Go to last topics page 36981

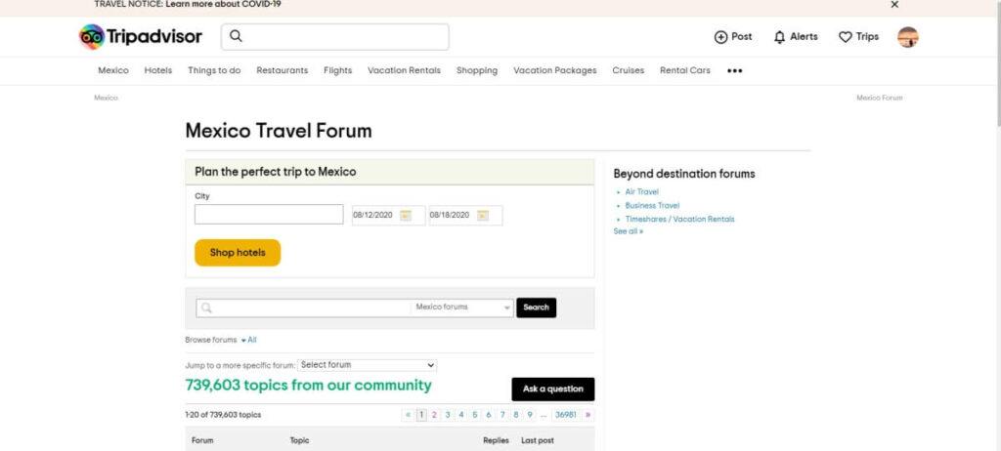566,415
